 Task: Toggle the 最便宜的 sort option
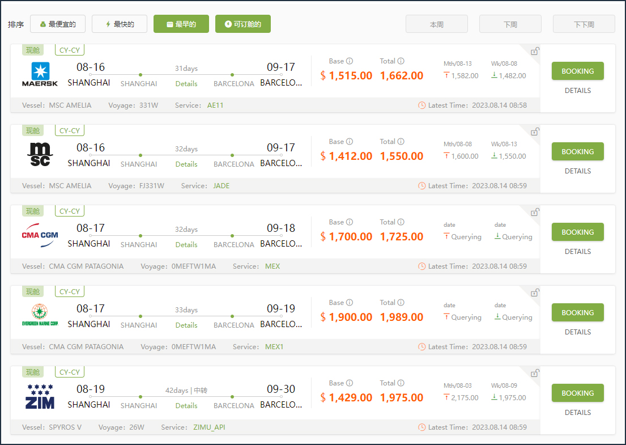57,24
